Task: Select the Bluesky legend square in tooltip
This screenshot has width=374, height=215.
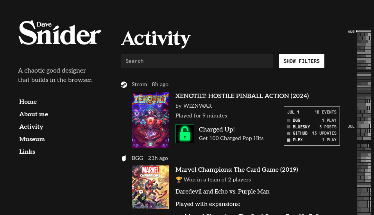Action: pyautogui.click(x=289, y=127)
